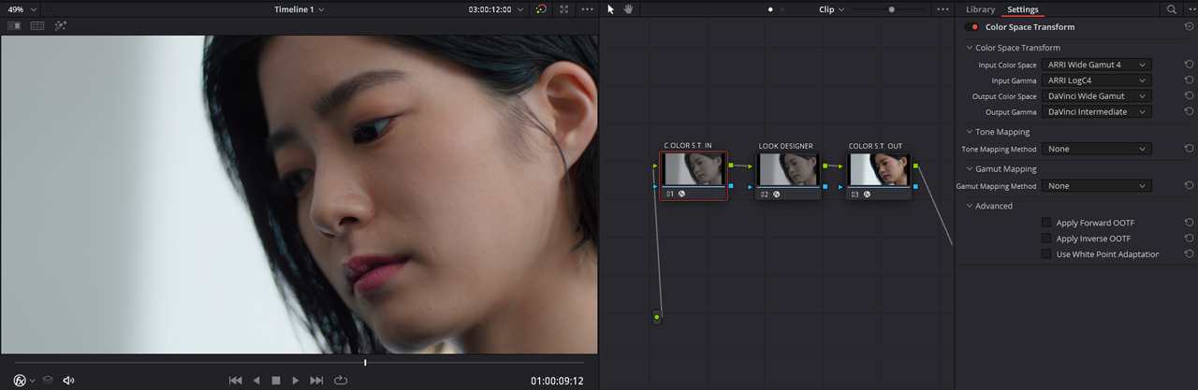Image resolution: width=1198 pixels, height=390 pixels.
Task: Reset Input Color Space value
Action: 1189,65
